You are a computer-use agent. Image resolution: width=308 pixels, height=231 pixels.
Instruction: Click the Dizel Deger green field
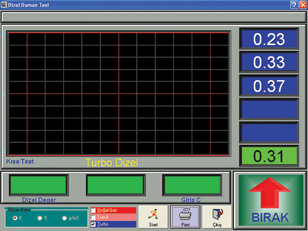(x=39, y=185)
